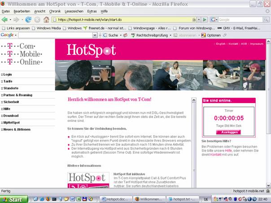Open Word from the quick launch bar
271x203 pixels.
pos(72,199)
